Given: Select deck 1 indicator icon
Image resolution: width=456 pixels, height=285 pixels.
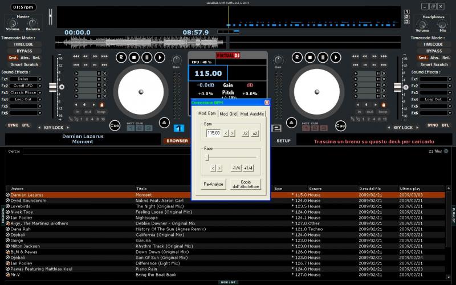Looking at the screenshot, I should coord(179,128).
